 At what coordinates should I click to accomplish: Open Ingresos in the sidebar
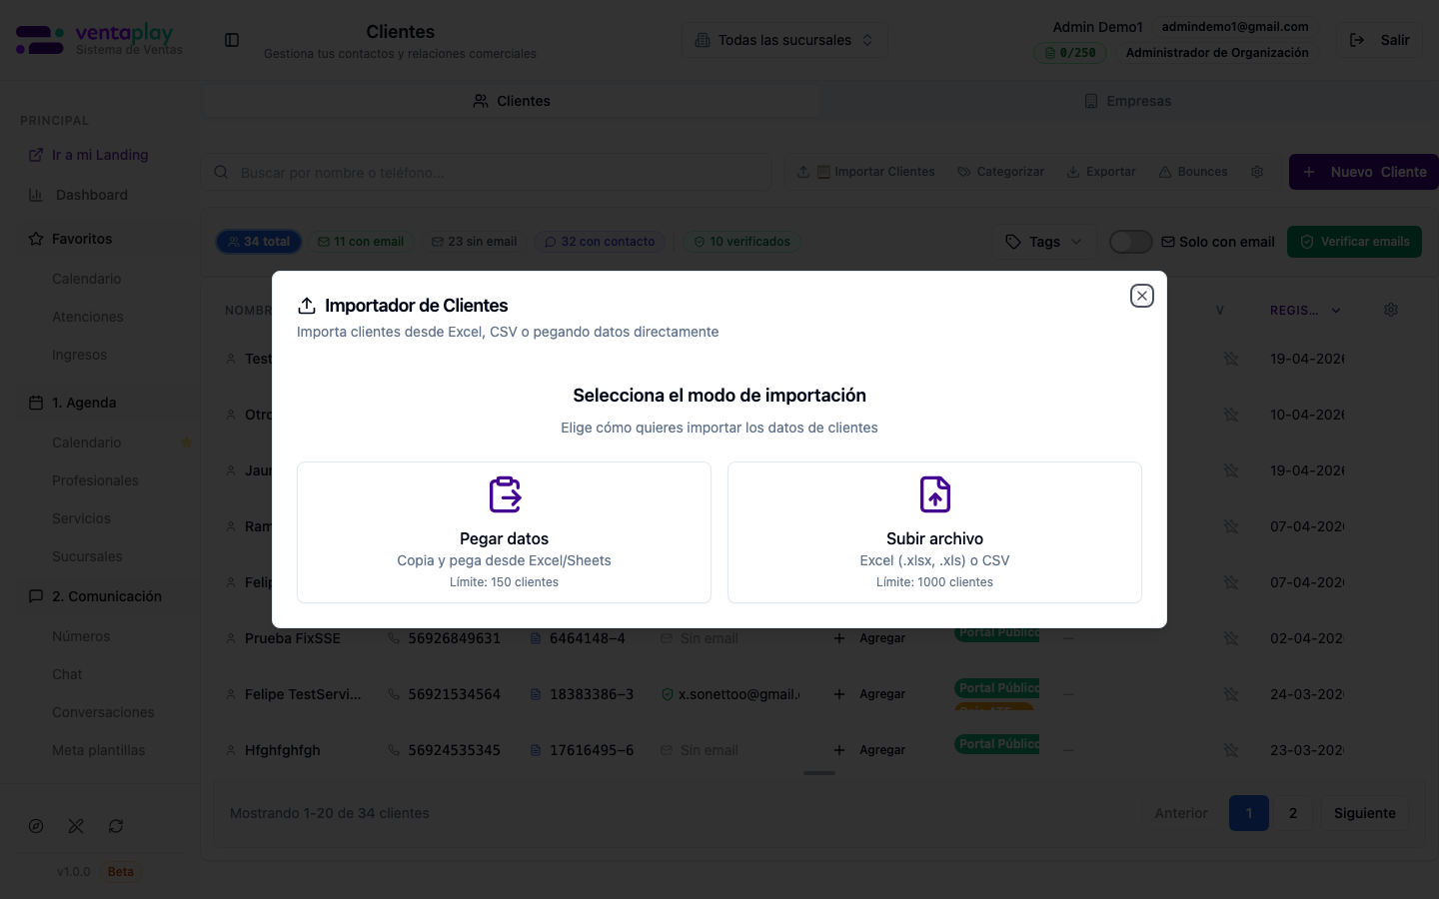coord(79,355)
